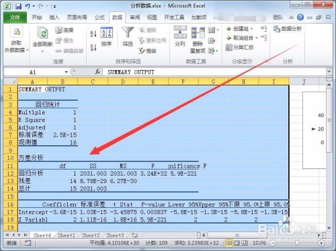Open the Name Box dropdown arrow
Screen dimensions: 336x251
coord(67,72)
